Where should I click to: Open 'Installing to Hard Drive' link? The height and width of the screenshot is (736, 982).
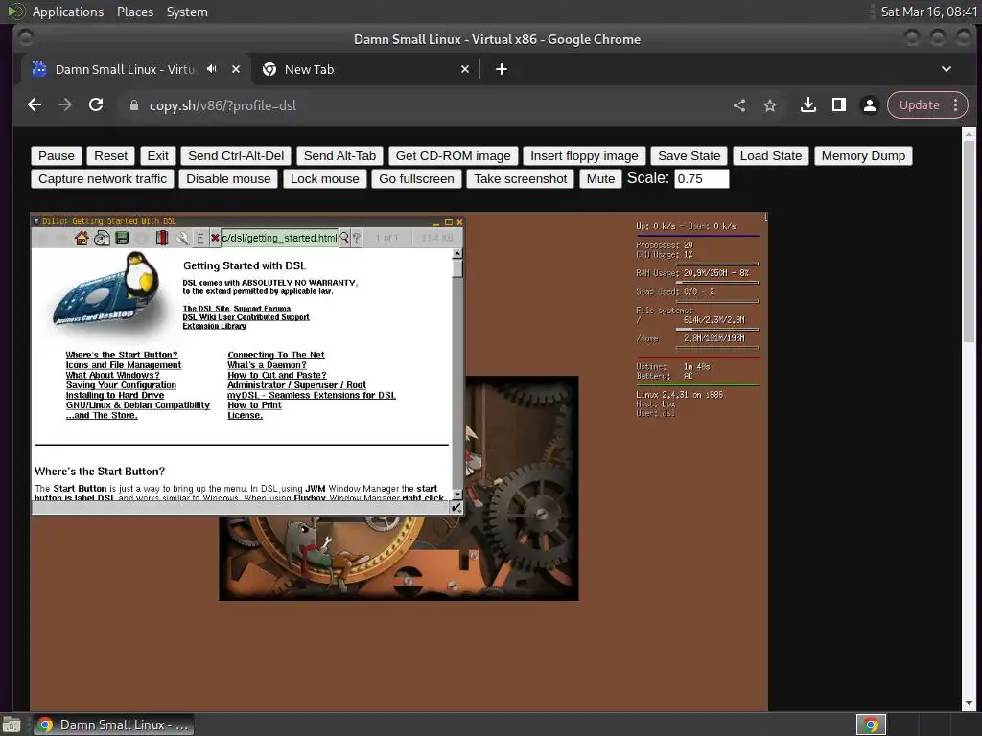pos(115,395)
